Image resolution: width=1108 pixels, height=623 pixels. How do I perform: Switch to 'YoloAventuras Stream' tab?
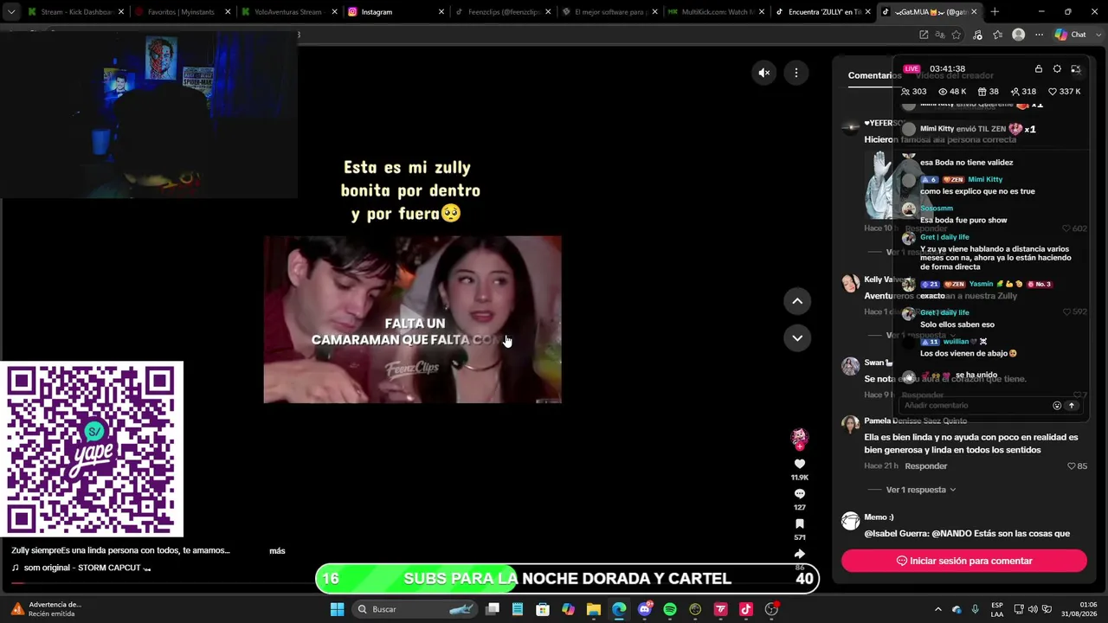tap(289, 12)
